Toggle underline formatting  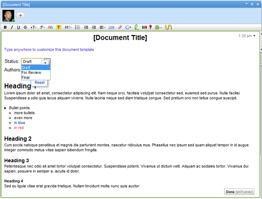19,27
